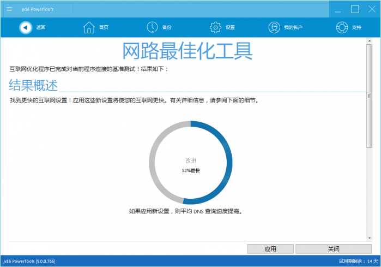Open the 设置 navigation label
Screen dimensions: 381x267
click(x=230, y=27)
